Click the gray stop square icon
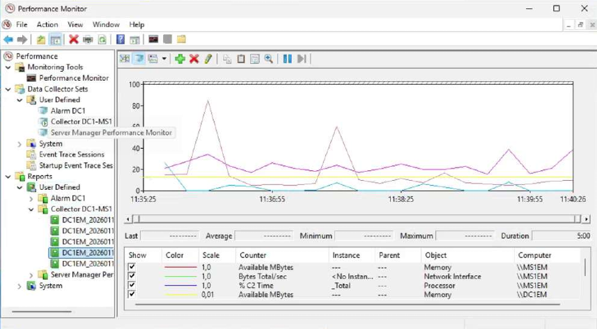597x329 pixels. click(x=167, y=39)
